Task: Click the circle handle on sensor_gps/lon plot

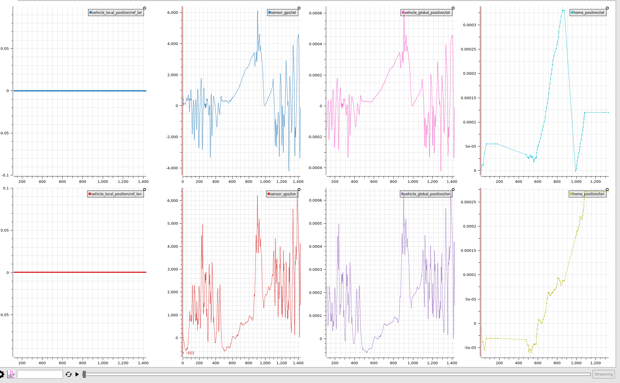Action: pos(299,189)
